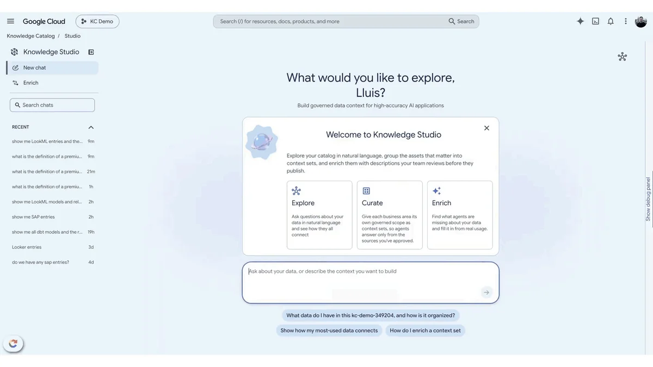Close the Welcome to Knowledge Studio card
The width and height of the screenshot is (653, 367).
coord(486,128)
